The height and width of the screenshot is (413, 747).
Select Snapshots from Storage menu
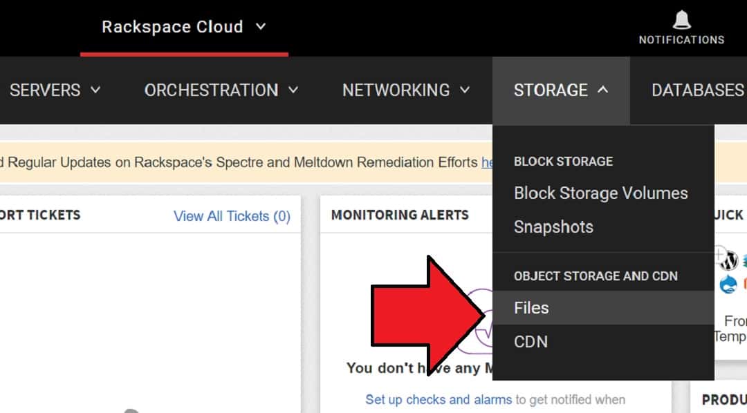553,227
